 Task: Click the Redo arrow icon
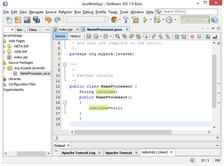57,20
